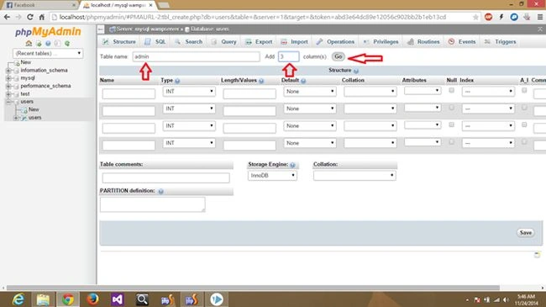Open the Search tab
The width and height of the screenshot is (546, 307).
point(189,41)
